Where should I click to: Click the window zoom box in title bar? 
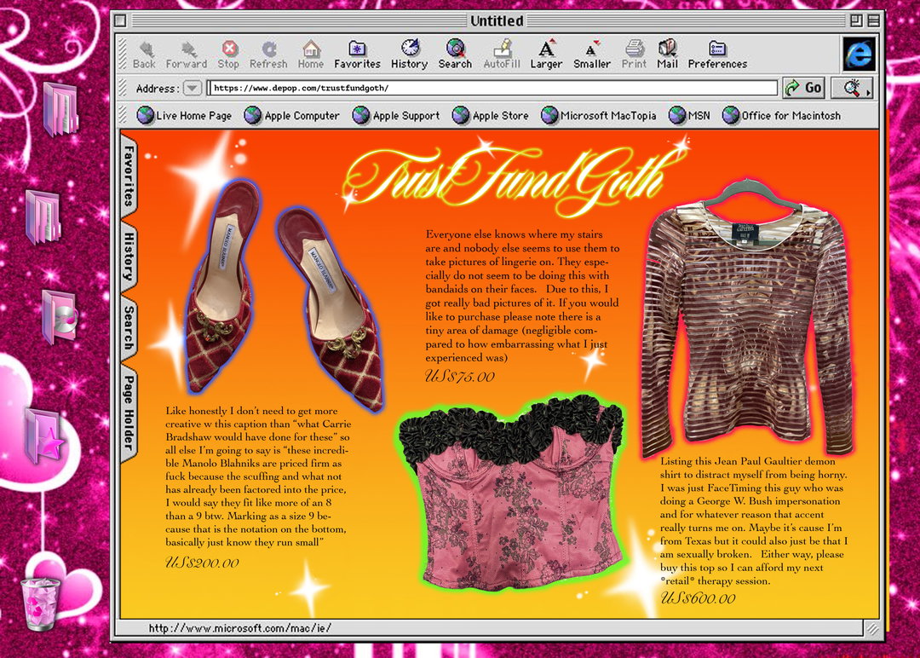coord(856,20)
